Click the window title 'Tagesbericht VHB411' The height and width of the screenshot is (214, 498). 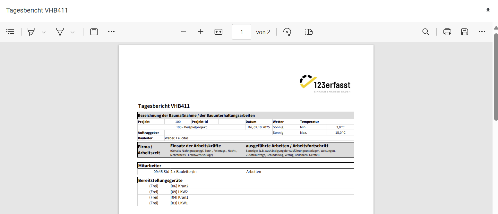point(37,10)
